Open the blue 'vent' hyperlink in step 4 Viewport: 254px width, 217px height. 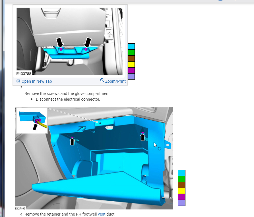[102, 214]
